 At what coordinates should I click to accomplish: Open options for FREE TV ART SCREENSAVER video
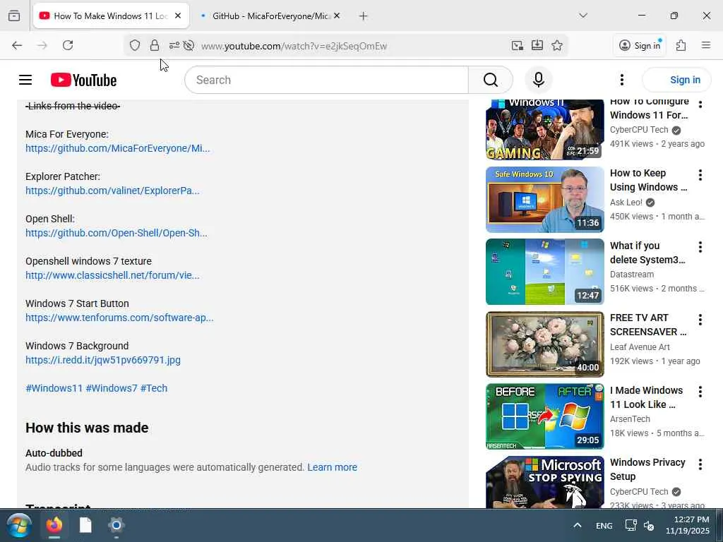tap(700, 320)
